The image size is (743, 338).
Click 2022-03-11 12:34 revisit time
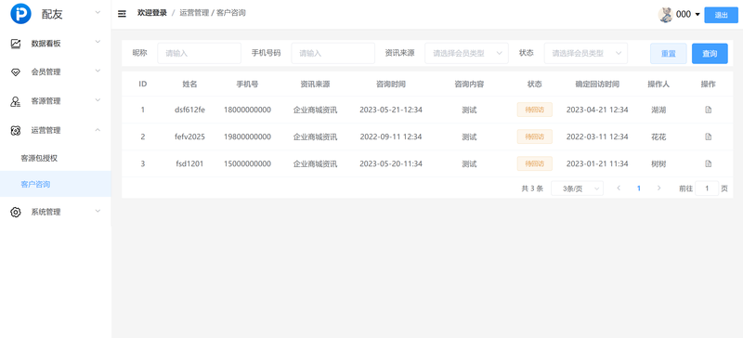pyautogui.click(x=597, y=137)
